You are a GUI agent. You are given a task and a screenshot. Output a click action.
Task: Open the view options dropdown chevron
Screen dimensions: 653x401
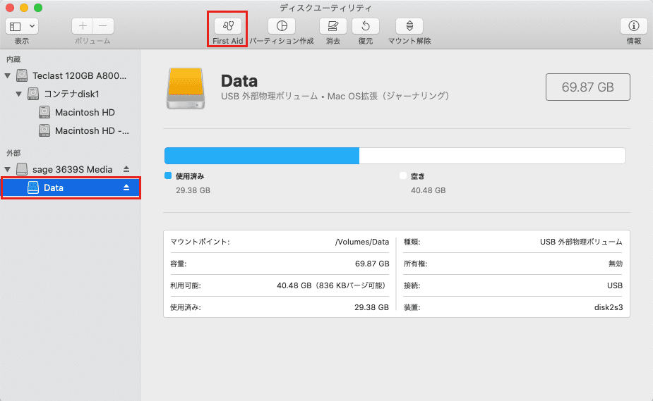(32, 26)
